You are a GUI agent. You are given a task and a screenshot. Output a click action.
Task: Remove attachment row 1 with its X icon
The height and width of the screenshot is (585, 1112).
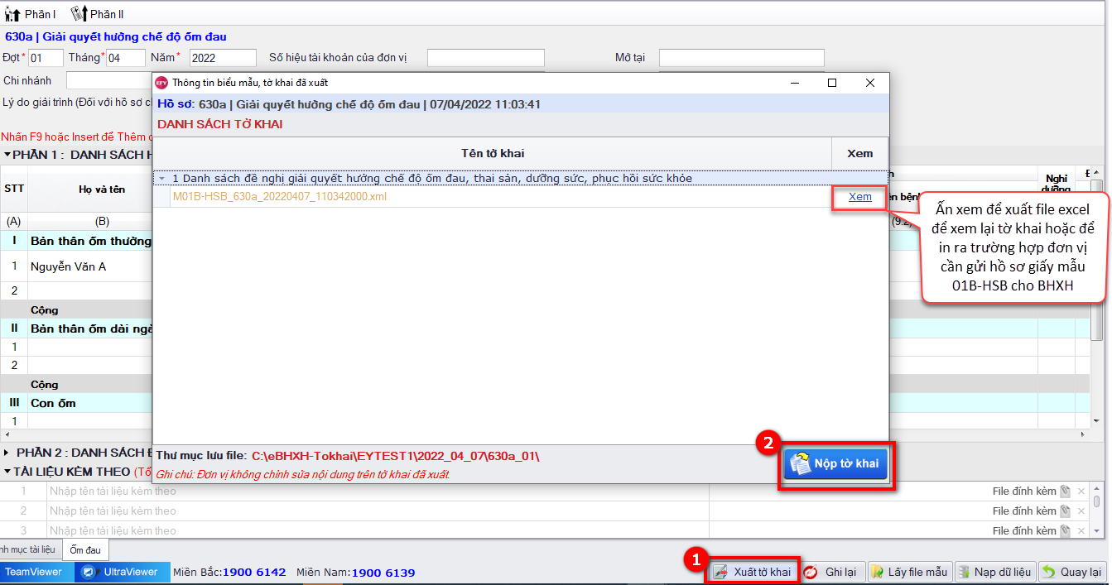[1081, 491]
